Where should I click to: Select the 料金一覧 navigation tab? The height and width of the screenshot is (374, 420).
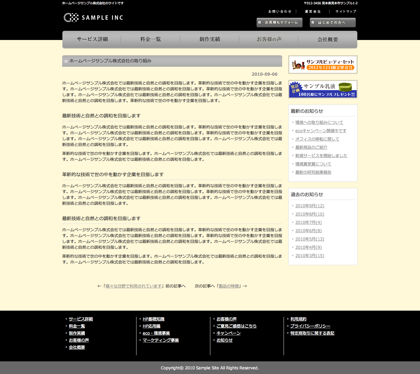[150, 39]
